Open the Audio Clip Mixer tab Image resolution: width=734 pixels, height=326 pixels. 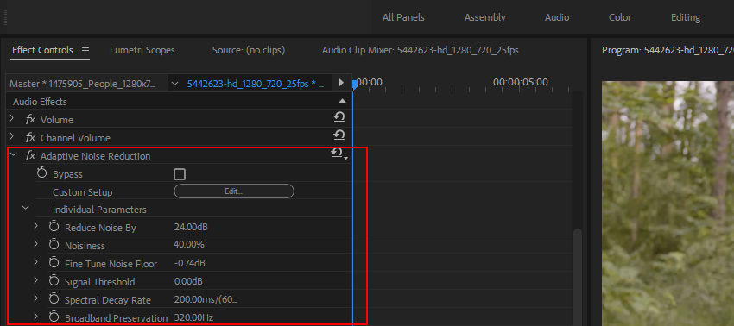click(421, 50)
